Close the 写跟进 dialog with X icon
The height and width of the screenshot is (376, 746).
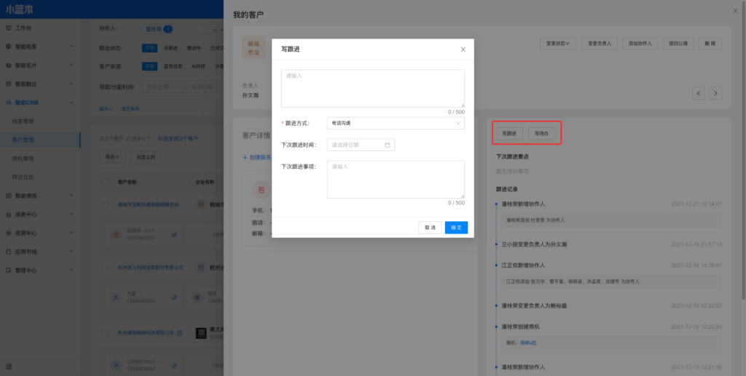pos(463,49)
